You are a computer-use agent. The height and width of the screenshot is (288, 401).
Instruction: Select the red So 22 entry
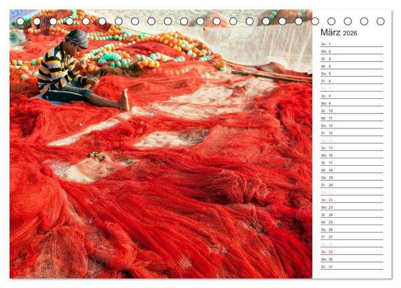point(352,200)
